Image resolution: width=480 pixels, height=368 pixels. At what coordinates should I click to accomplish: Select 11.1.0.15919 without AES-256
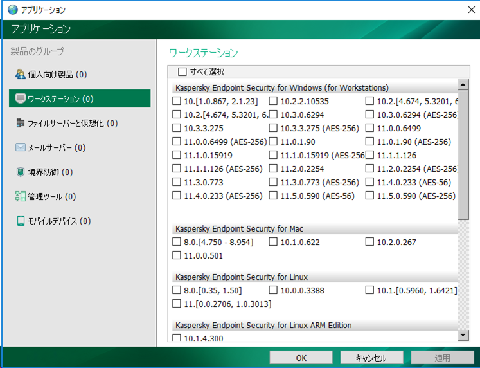[x=177, y=155]
